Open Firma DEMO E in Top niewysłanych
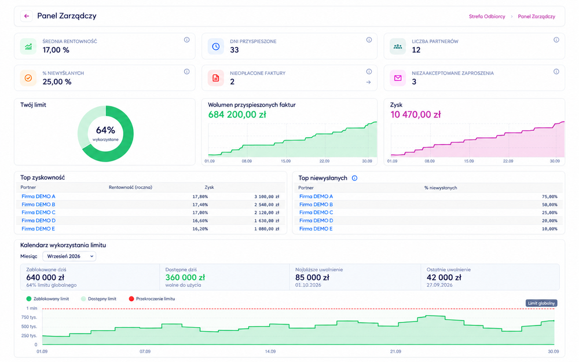 click(316, 229)
